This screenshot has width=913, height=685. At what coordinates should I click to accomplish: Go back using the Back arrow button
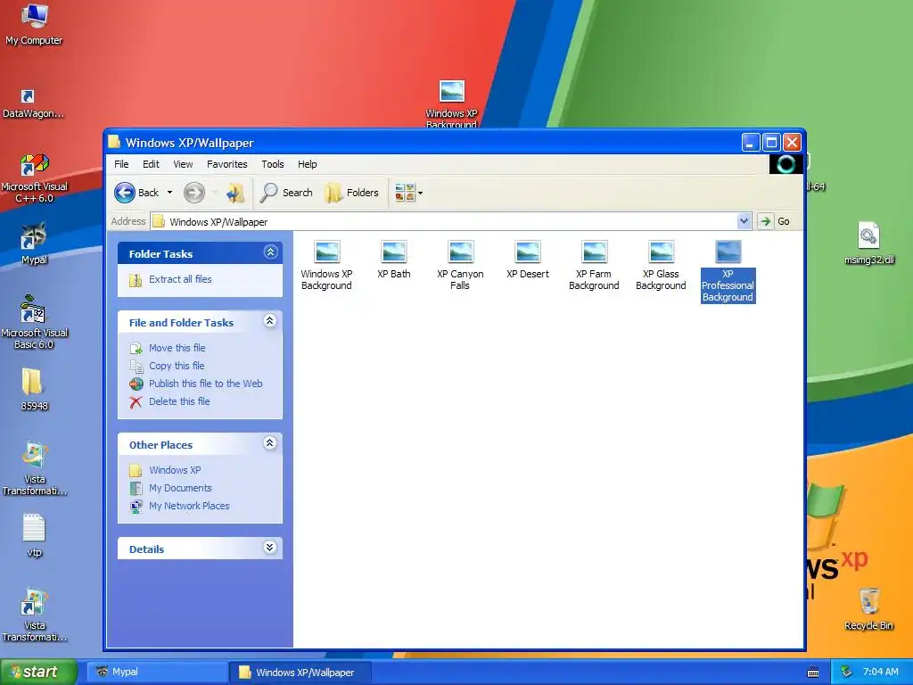click(136, 193)
